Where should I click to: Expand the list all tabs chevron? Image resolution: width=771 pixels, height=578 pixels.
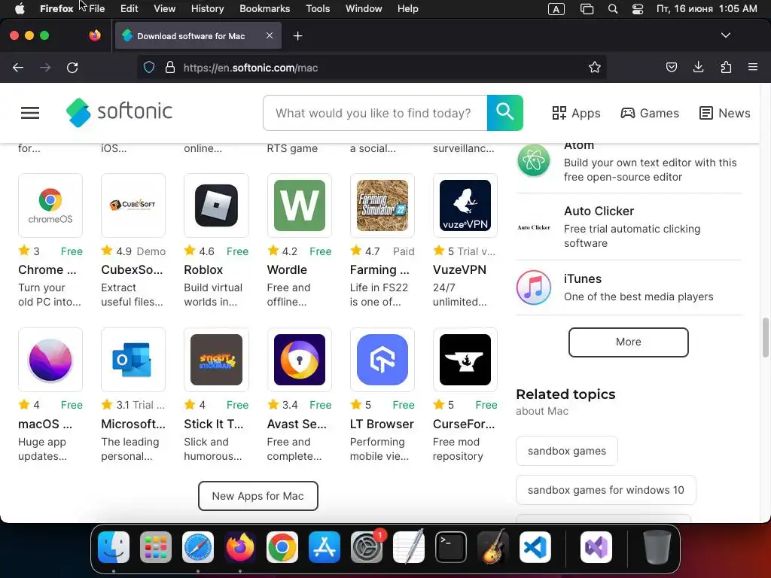click(726, 35)
